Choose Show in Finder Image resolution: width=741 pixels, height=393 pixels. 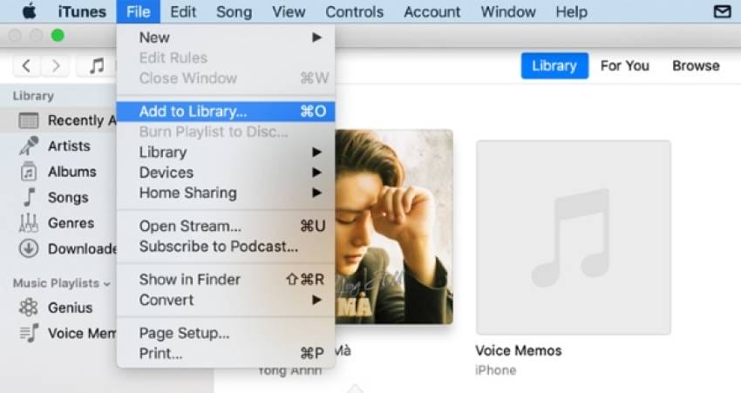coord(226,280)
